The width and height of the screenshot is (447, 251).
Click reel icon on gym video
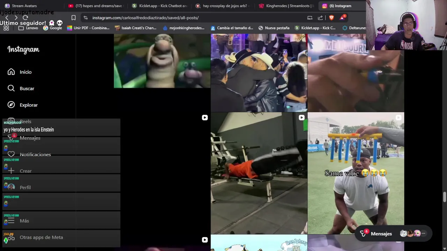(301, 118)
